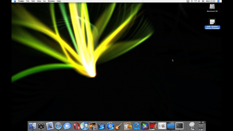
Task: Launch Terminal from the Dock
Action: (179, 126)
